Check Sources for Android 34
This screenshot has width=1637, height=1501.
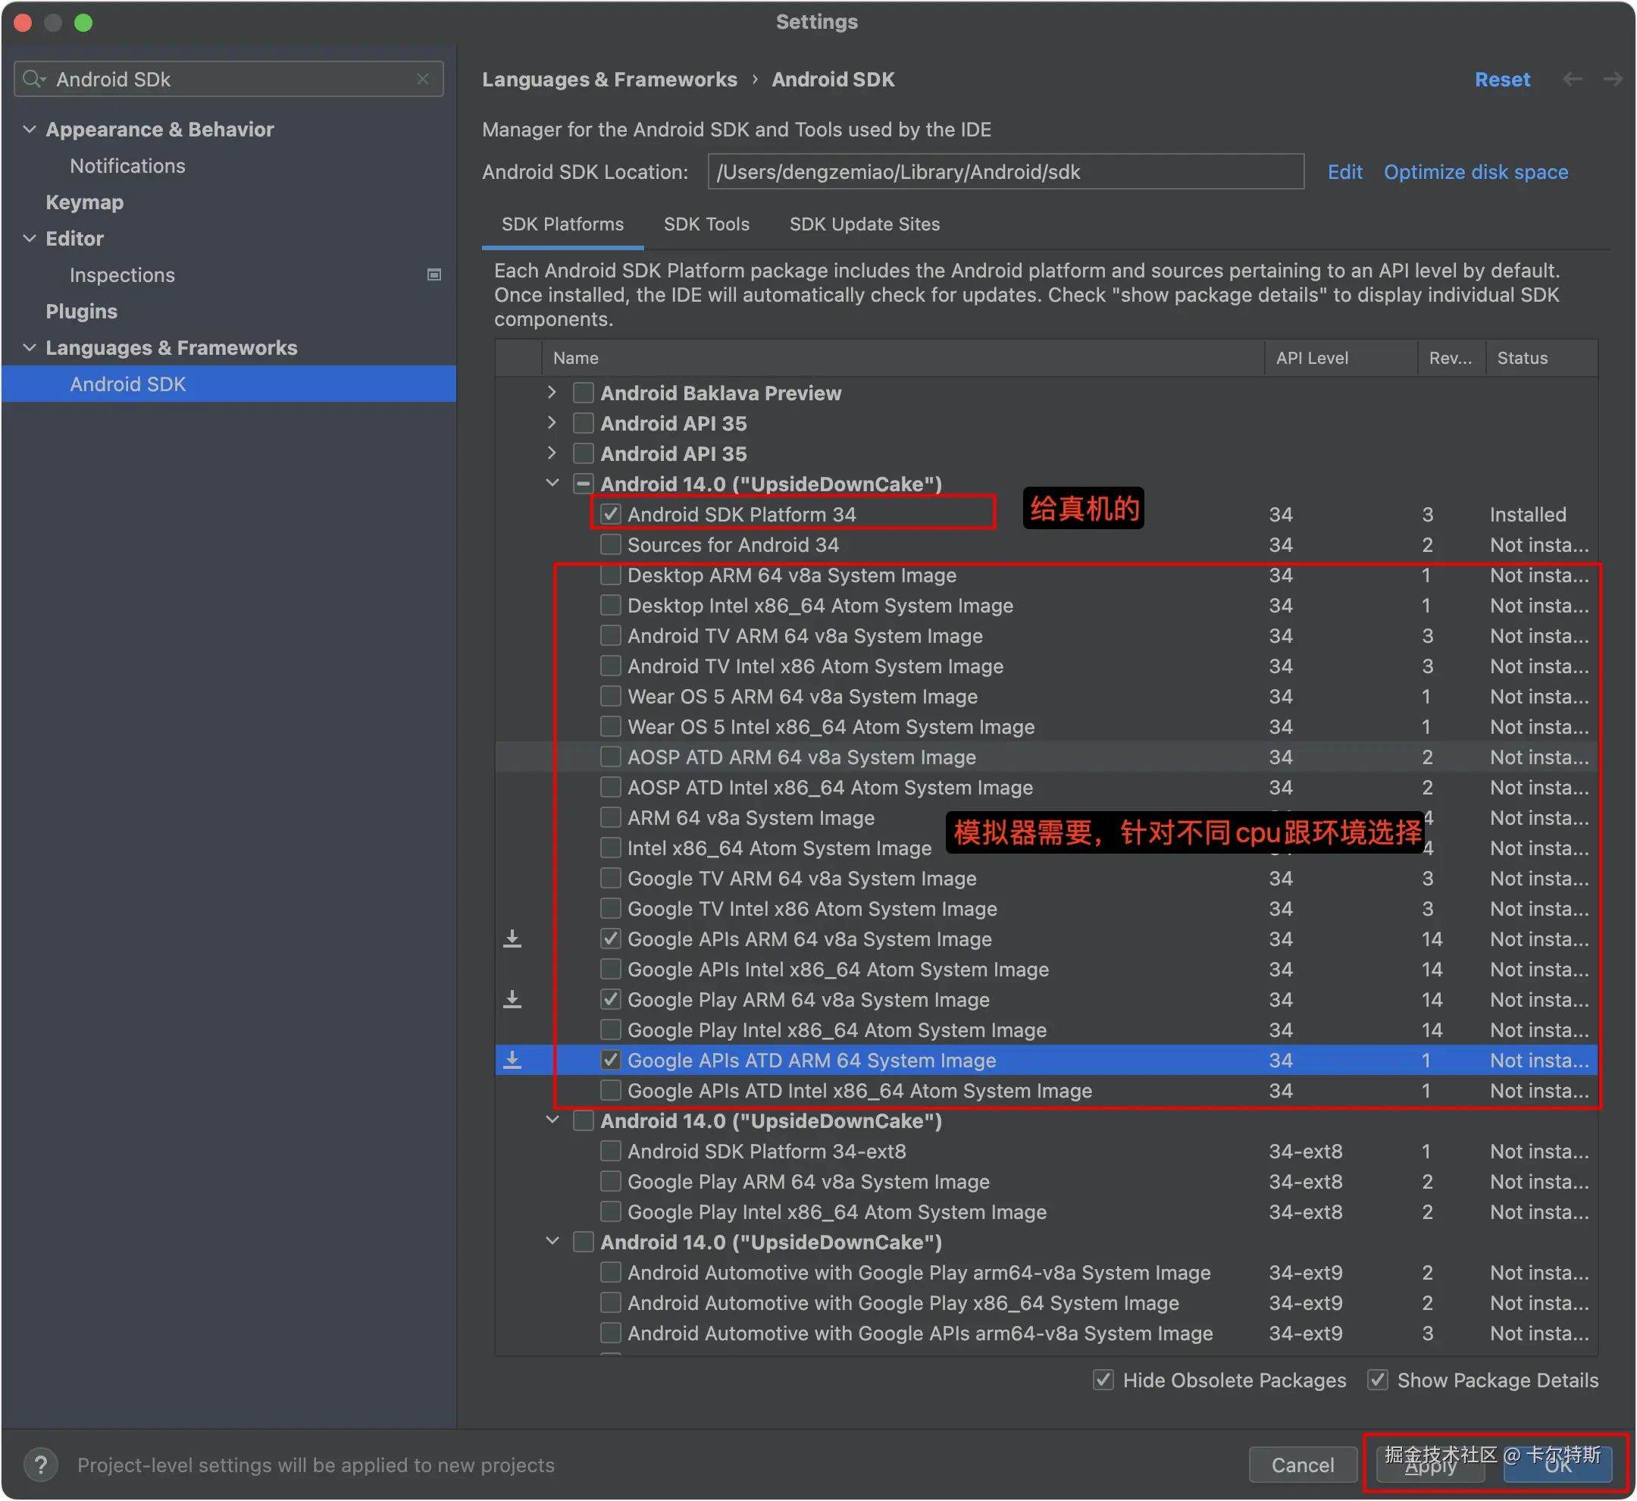[611, 544]
